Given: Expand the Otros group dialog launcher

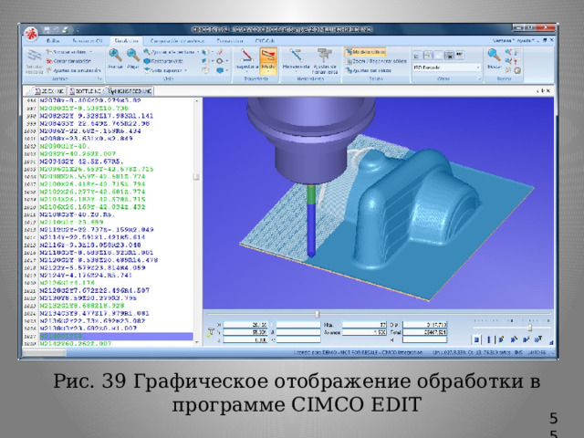Looking at the screenshot, I should click(x=479, y=79).
